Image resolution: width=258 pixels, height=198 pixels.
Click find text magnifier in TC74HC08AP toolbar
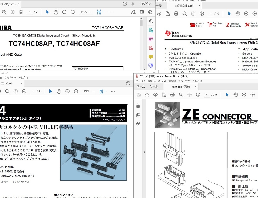4,12
